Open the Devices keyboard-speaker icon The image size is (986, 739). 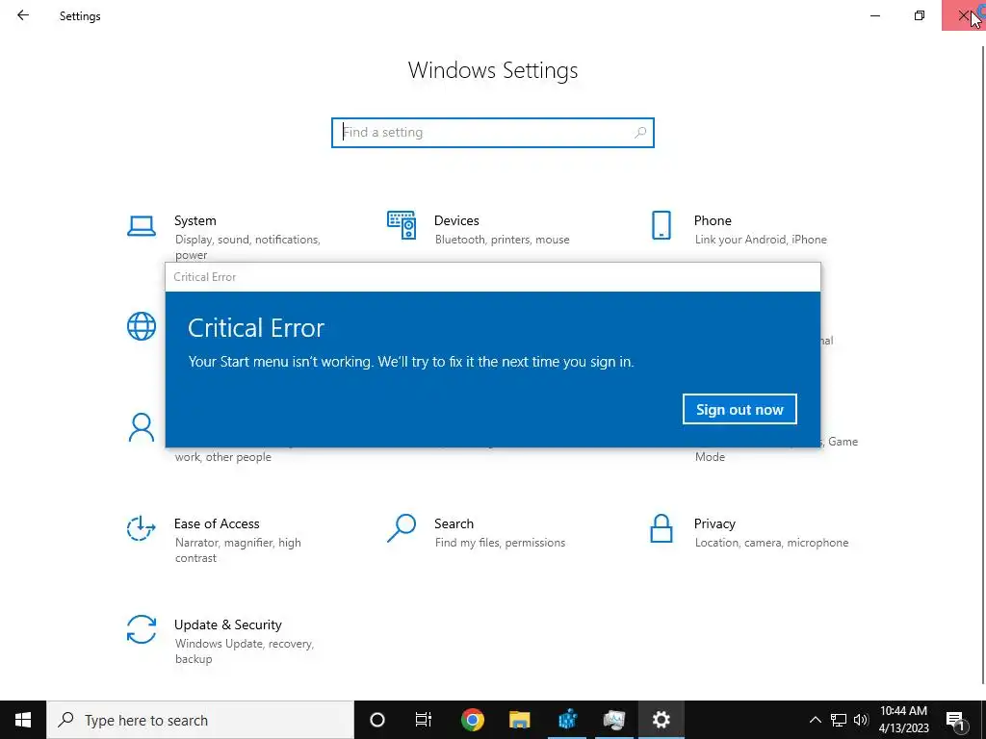coord(402,225)
